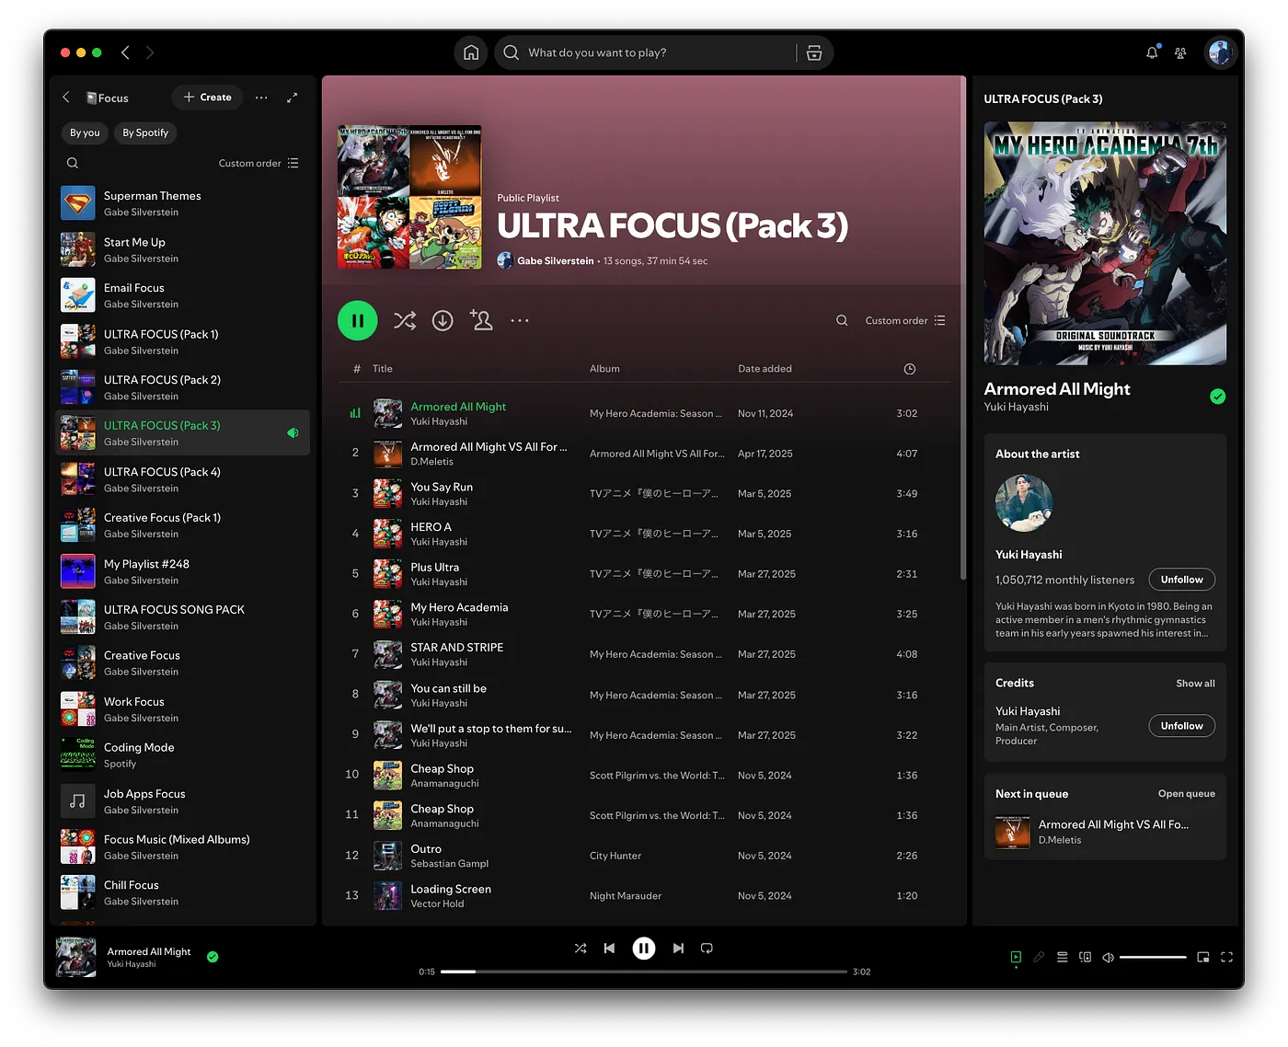Enter full screen from the player bar
Image resolution: width=1288 pixels, height=1047 pixels.
(x=1226, y=957)
